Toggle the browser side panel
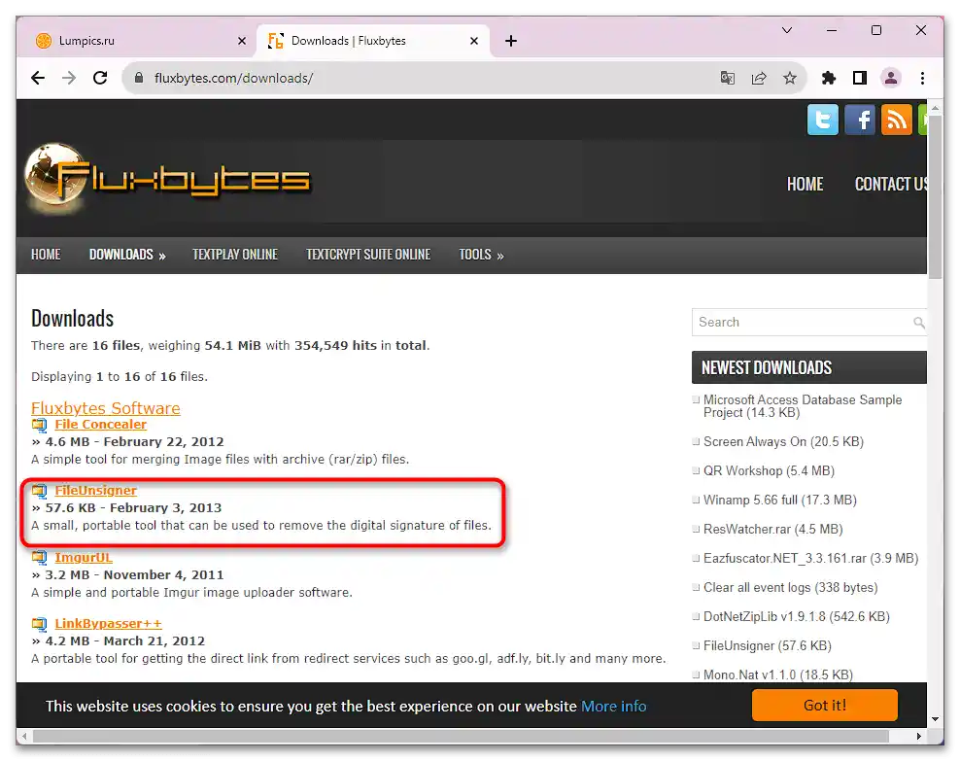 [x=860, y=78]
